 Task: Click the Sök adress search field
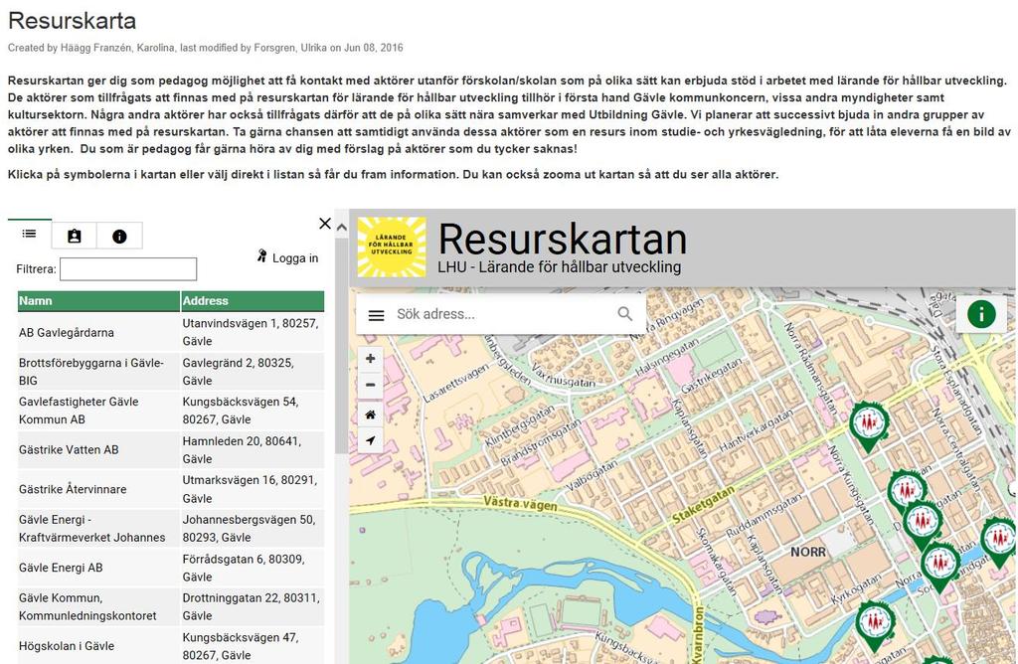pos(500,314)
